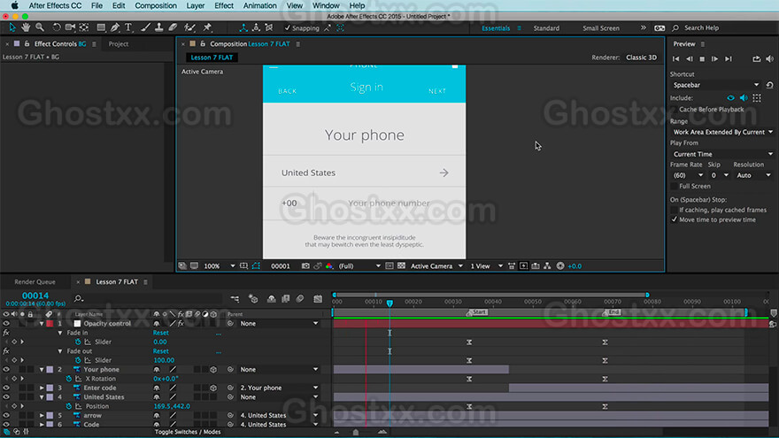779x438 pixels.
Task: Choose World Axis mode icon
Action: coord(256,27)
